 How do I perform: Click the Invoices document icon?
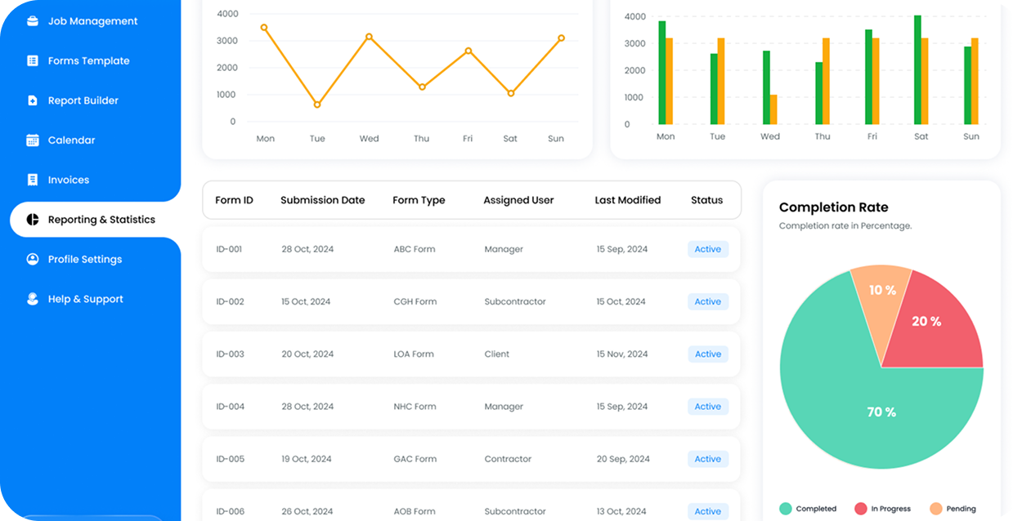pos(33,180)
